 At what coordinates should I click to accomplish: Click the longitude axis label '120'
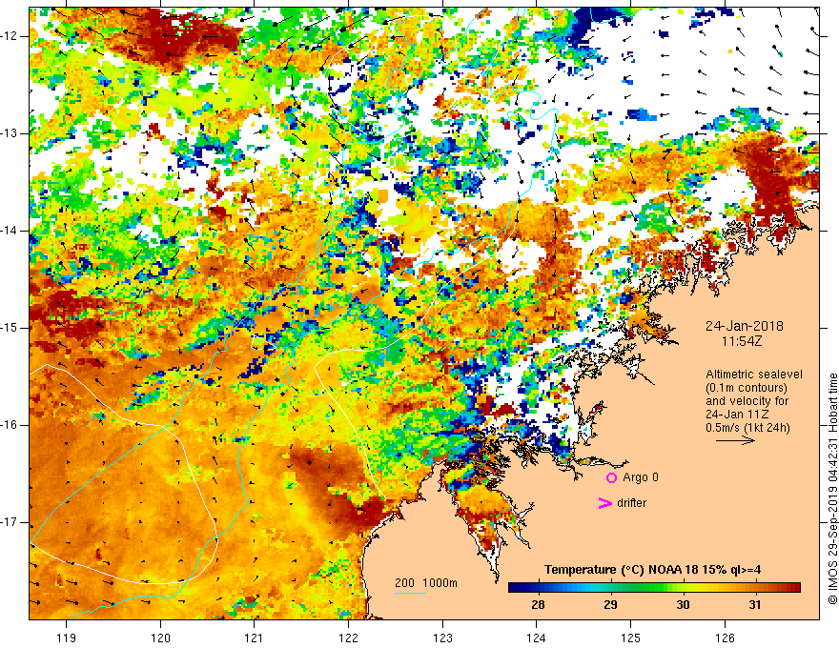point(160,638)
